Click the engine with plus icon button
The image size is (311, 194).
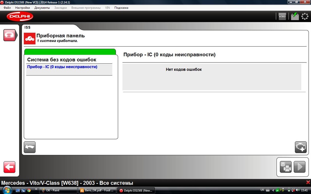click(x=301, y=147)
